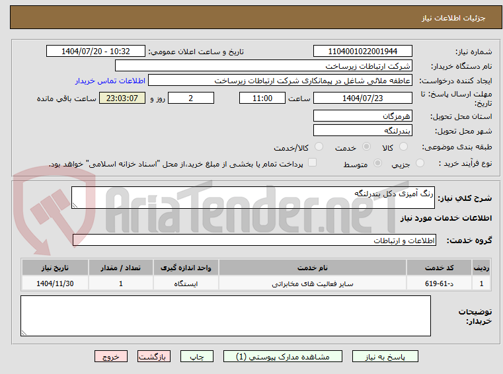Click the واحد اندازه گیری column header
This screenshot has width=503, height=374.
186,268
